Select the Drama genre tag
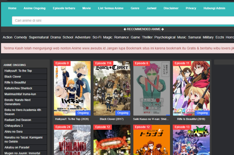This screenshot has height=155, width=234. 56,37
